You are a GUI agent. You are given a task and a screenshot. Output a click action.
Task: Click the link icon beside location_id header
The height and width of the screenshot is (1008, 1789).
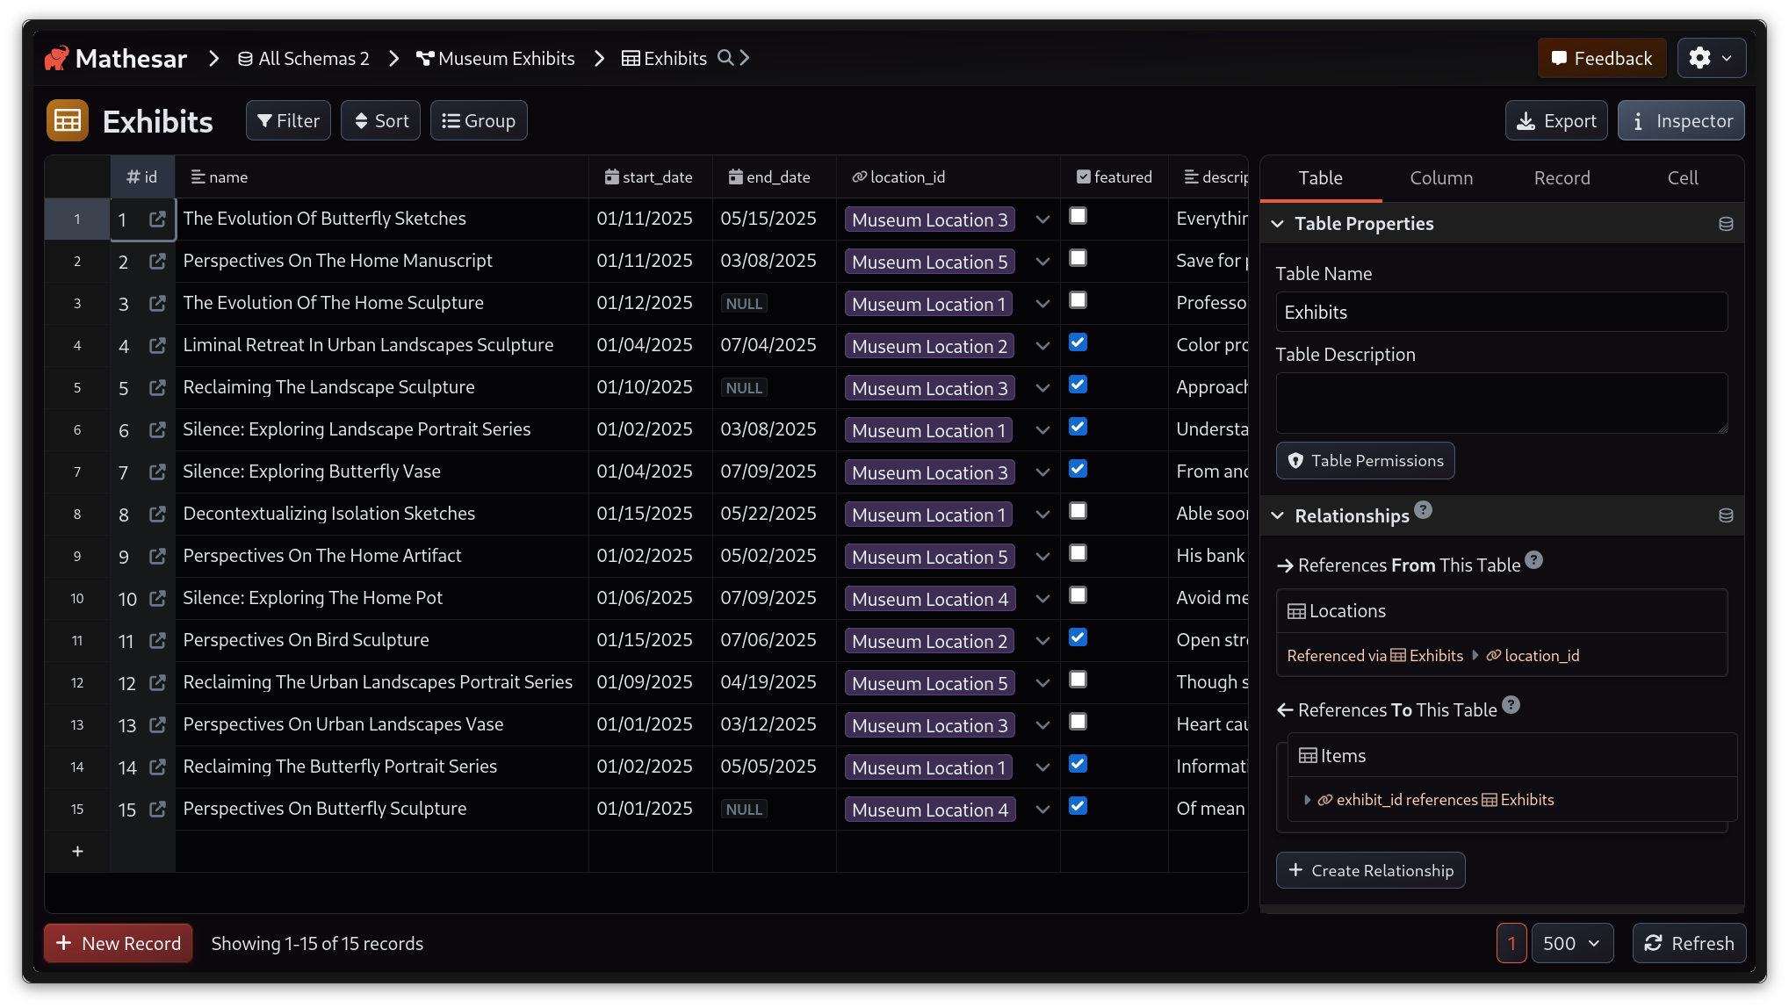858,176
